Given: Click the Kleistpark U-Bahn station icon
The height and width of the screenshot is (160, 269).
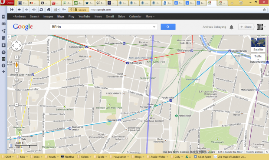Looking at the screenshot, I should click(x=119, y=120).
